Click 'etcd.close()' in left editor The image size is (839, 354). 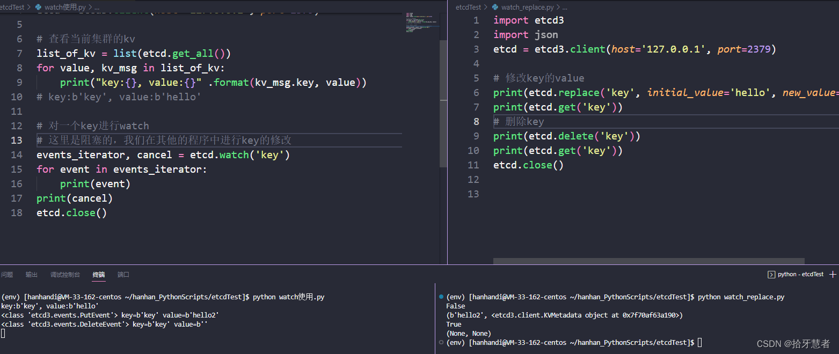tap(72, 213)
